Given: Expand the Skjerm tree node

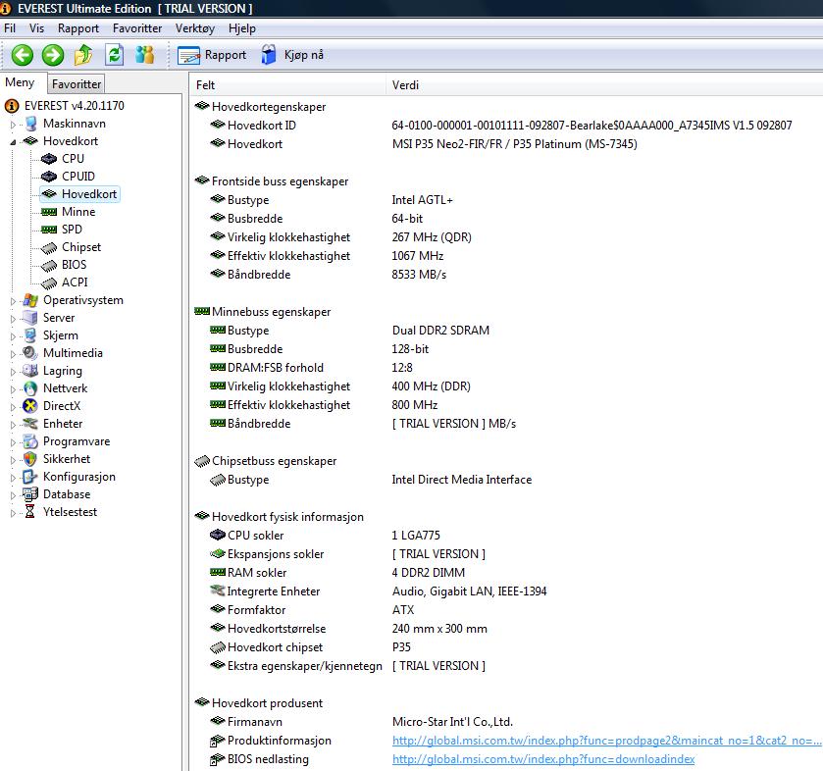Looking at the screenshot, I should (14, 336).
